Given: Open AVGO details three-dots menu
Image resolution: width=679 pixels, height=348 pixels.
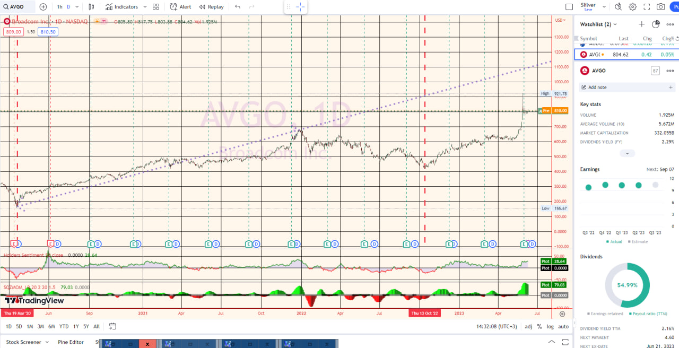Looking at the screenshot, I should [670, 71].
